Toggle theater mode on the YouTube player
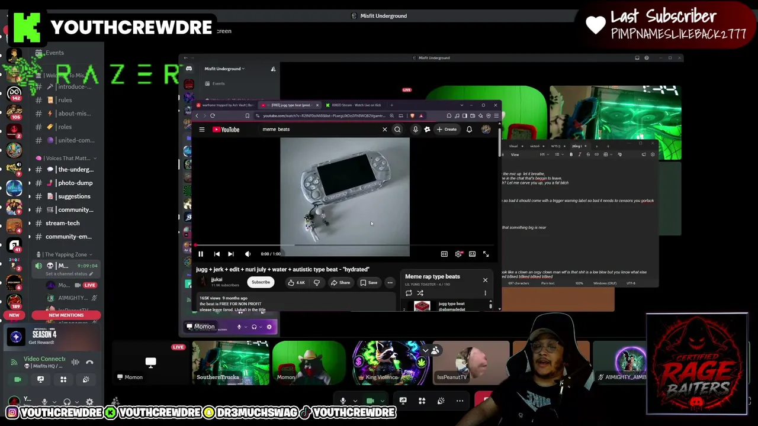Image resolution: width=758 pixels, height=426 pixels. [x=472, y=254]
